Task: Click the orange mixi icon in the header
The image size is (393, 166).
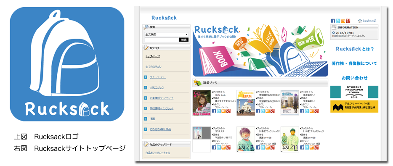Action: pyautogui.click(x=343, y=21)
